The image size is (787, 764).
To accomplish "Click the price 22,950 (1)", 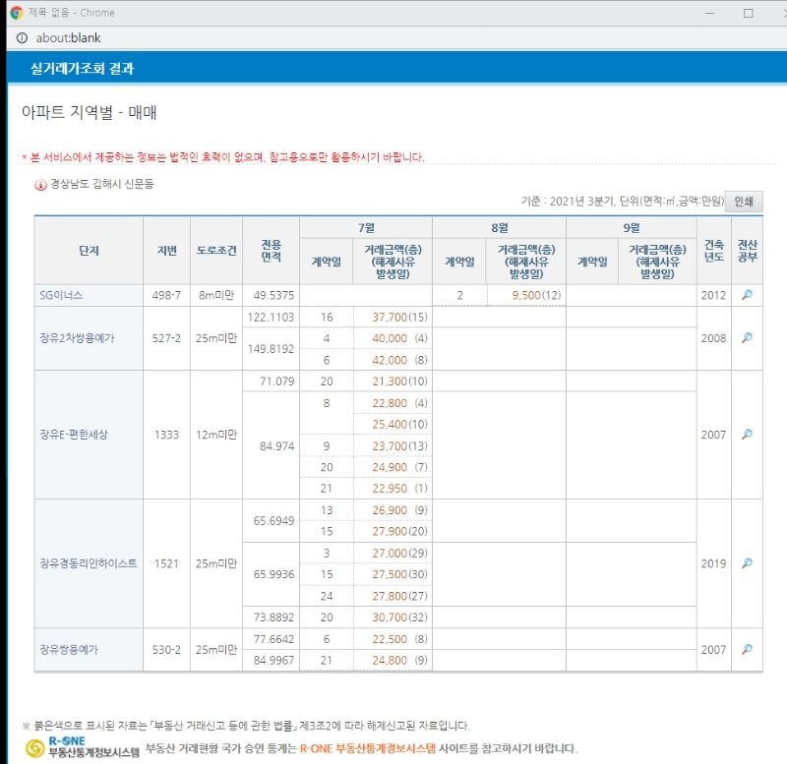I will click(x=399, y=489).
